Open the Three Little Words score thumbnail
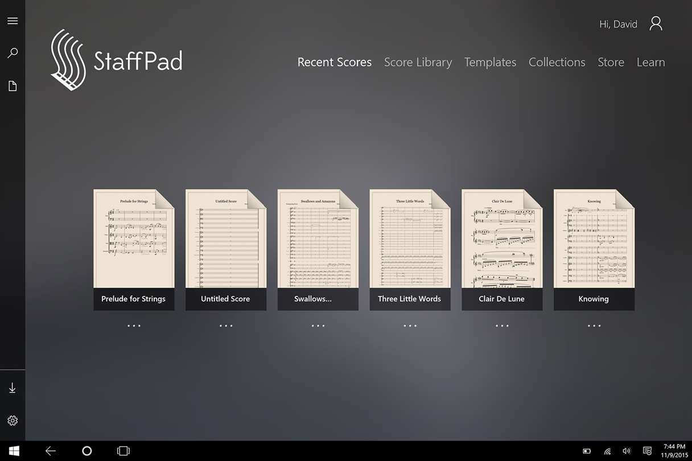Viewport: 692px width, 461px height. click(x=410, y=250)
